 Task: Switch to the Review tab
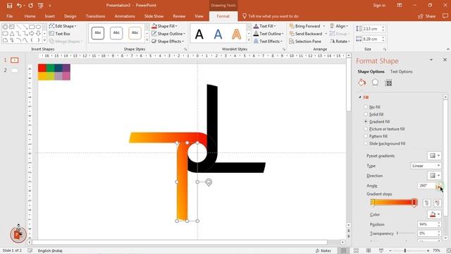179,16
